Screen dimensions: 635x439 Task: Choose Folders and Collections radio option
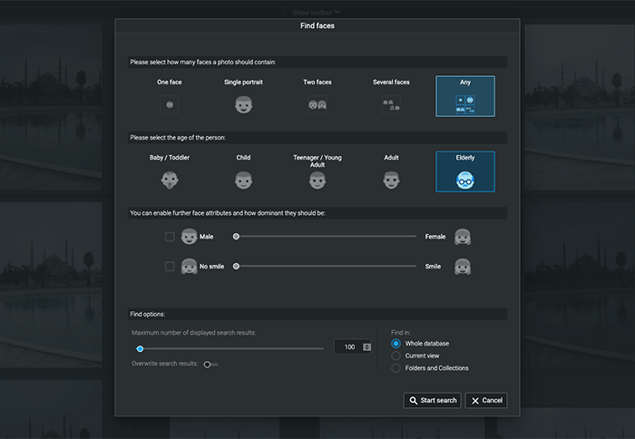396,368
